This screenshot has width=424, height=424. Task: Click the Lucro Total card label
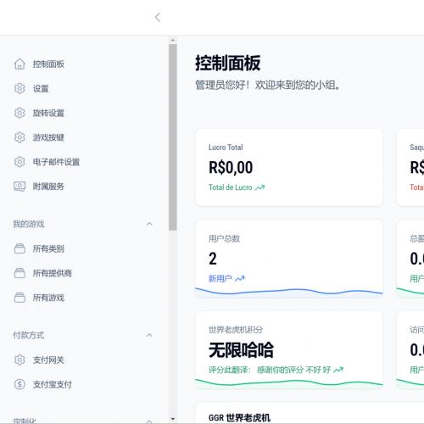coord(226,148)
